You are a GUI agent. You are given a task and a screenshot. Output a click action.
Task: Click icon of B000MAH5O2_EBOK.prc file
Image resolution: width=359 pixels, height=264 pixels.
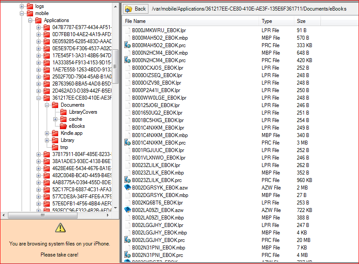(127, 45)
